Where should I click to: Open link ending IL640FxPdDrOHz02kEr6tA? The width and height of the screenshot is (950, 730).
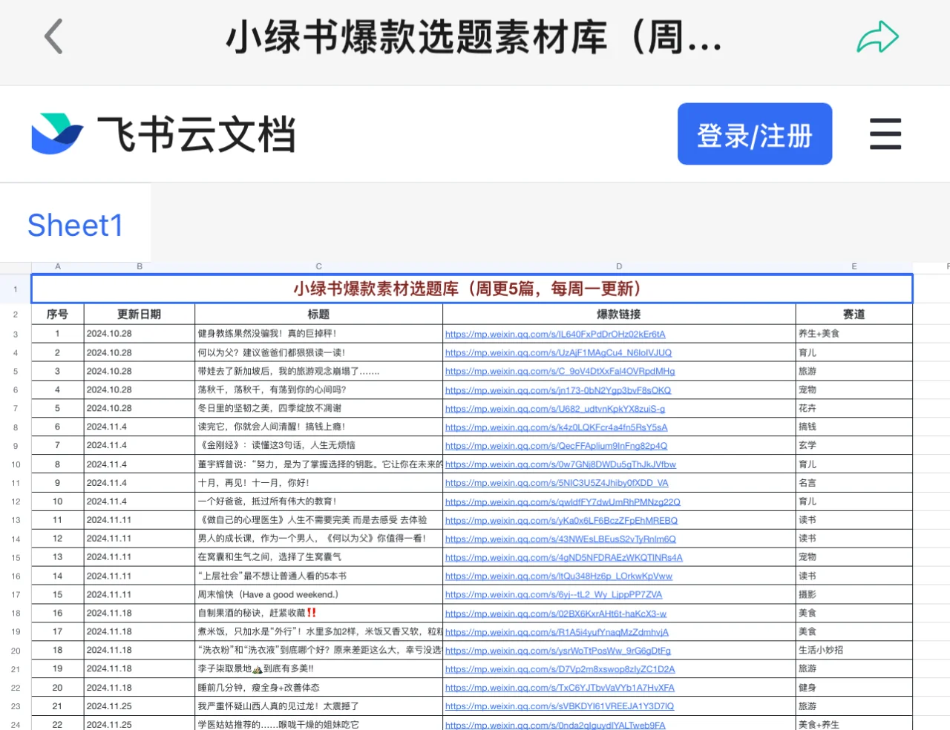(x=555, y=335)
